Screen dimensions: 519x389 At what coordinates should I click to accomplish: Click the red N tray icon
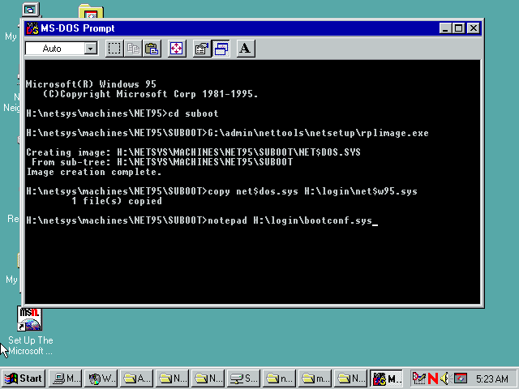(x=432, y=378)
